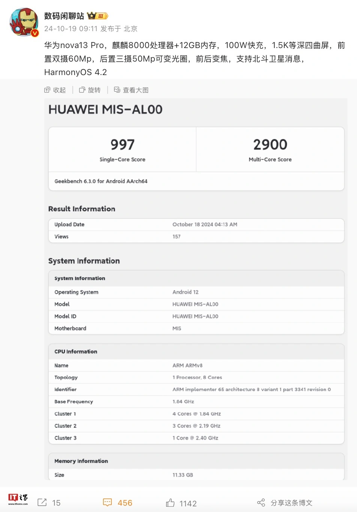Click the HUAWEI MIS-AL00 heading in image
Image resolution: width=357 pixels, height=512 pixels.
(x=105, y=110)
